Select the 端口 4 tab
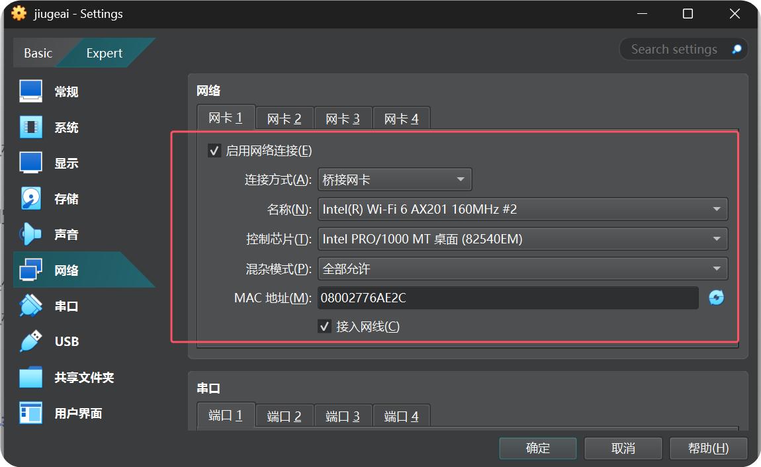Screen dimensions: 761x467 click(402, 417)
